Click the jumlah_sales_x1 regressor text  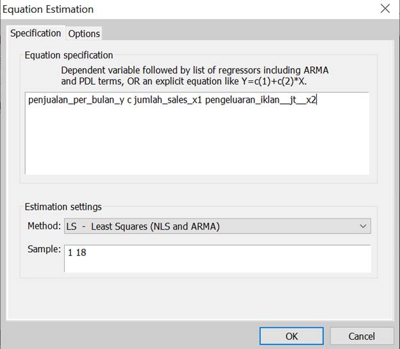pos(167,100)
